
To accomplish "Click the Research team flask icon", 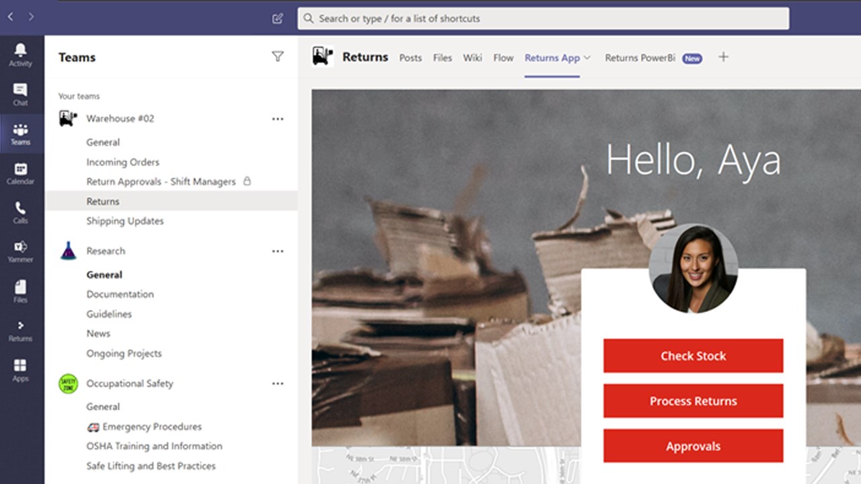I will pyautogui.click(x=68, y=251).
